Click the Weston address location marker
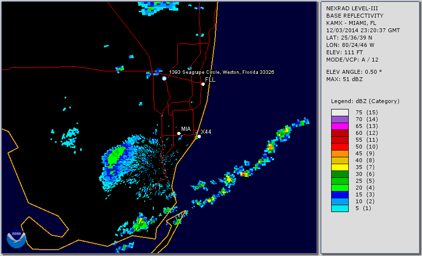Screen dimensions: 422x256 pyautogui.click(x=164, y=78)
